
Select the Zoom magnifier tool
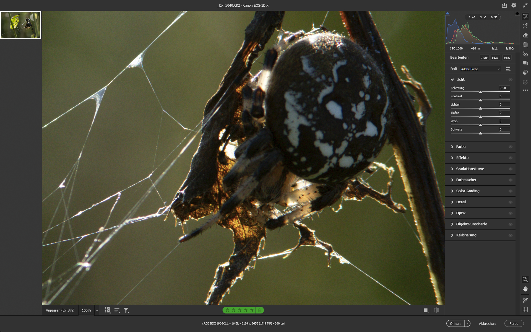525,279
